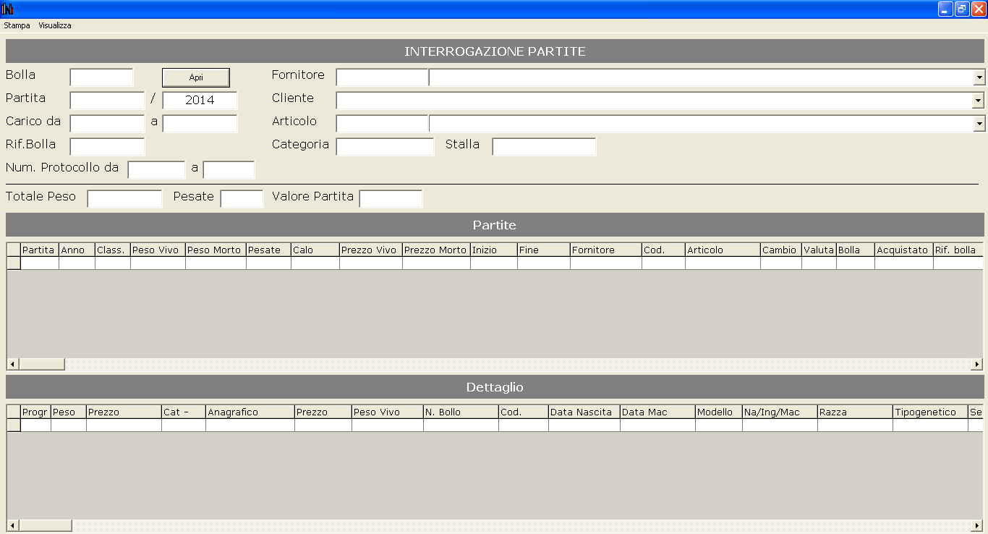This screenshot has height=534, width=988.
Task: Click the Class. column header
Action: (113, 250)
